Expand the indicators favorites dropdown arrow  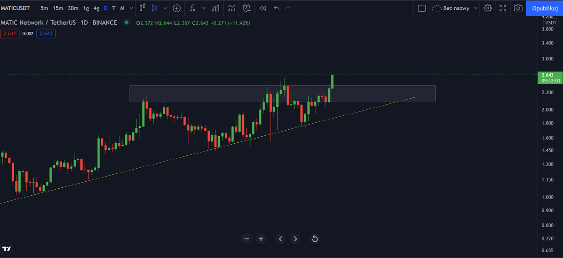click(x=204, y=8)
